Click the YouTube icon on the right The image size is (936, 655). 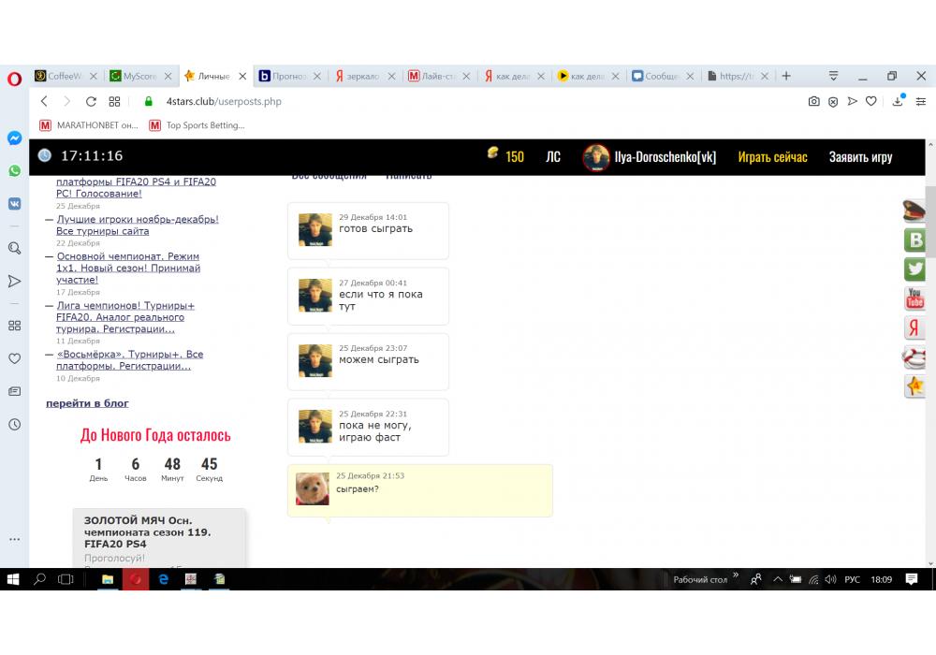coord(914,298)
